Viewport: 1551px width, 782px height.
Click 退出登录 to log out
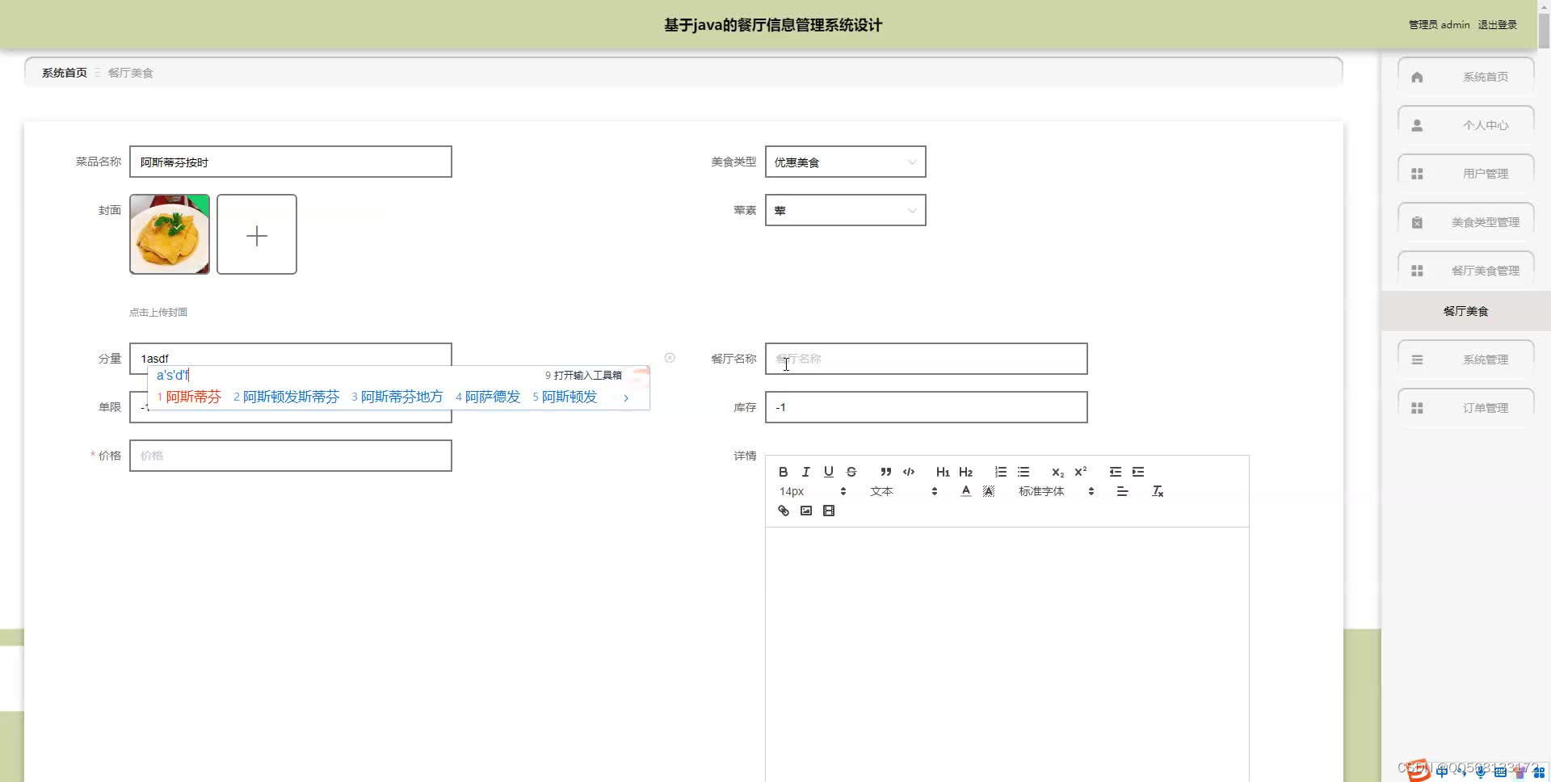[1498, 25]
